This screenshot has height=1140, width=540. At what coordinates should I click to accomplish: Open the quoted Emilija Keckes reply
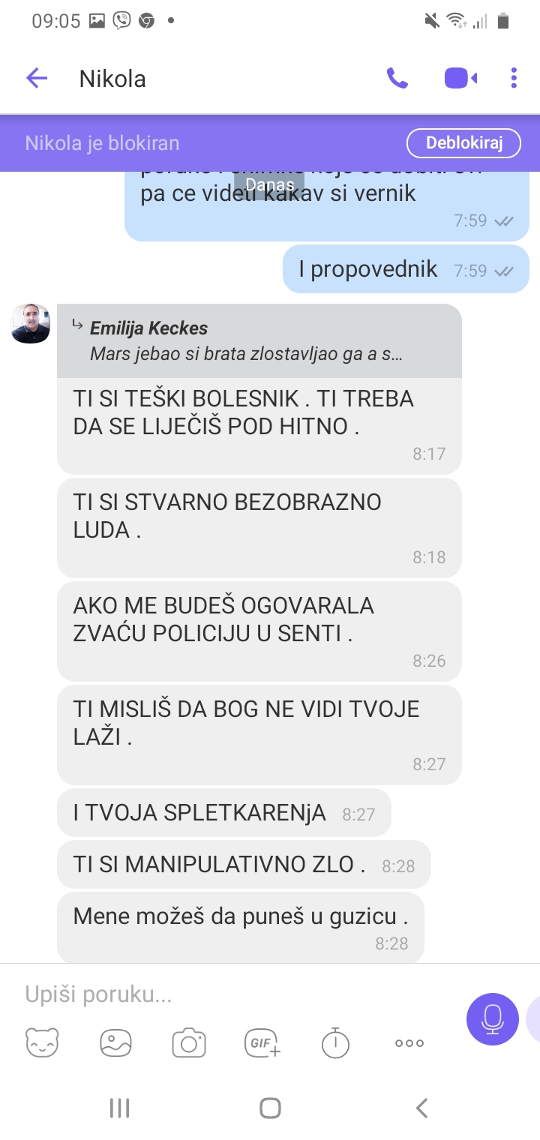pos(259,340)
